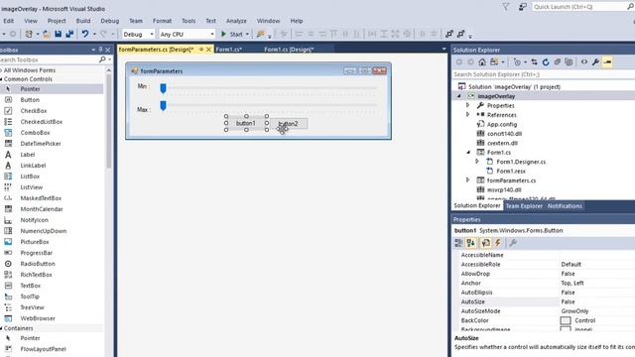Click the New Project toolbar icon

click(x=29, y=34)
